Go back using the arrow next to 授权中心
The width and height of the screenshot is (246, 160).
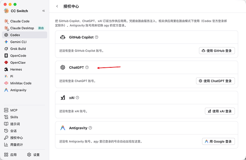(57, 6)
